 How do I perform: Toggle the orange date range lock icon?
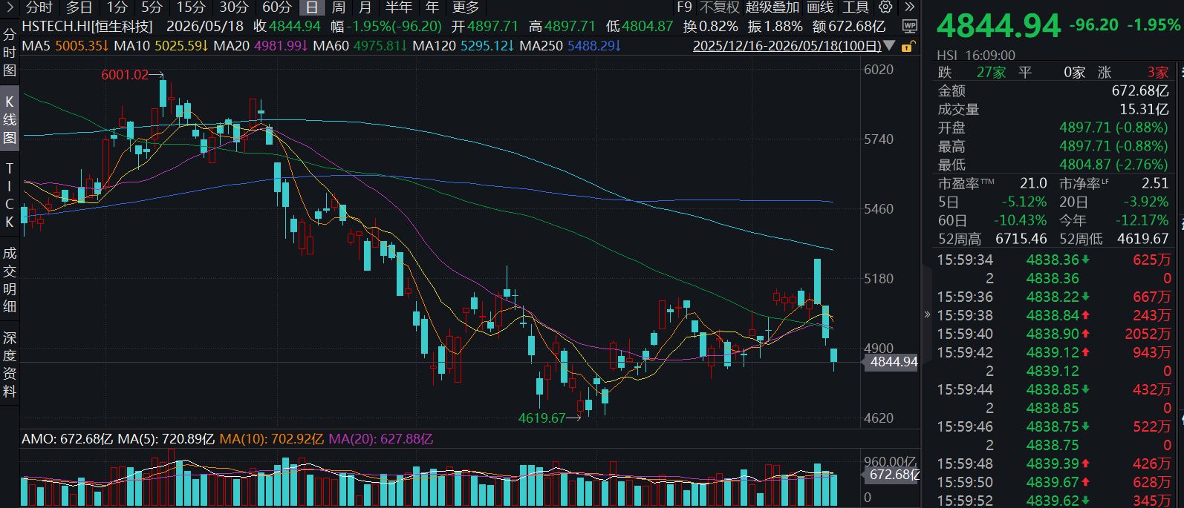pyautogui.click(x=906, y=46)
